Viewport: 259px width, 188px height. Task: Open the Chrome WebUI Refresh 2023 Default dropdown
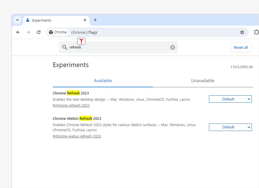(230, 127)
